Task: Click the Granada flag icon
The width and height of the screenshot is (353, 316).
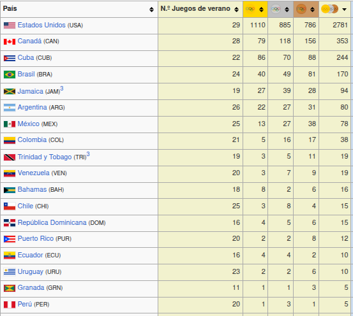Action: pos(10,288)
